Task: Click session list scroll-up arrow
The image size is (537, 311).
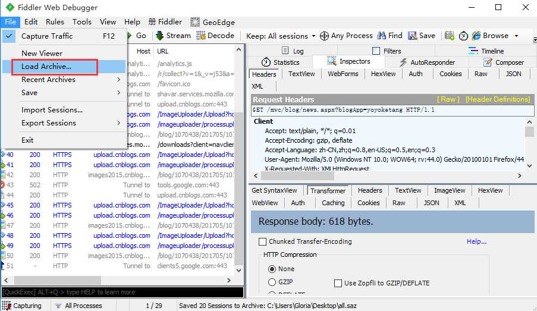Action: [238, 50]
